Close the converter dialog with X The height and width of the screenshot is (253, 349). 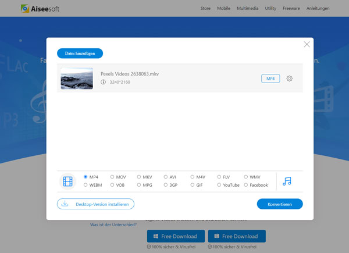tap(307, 44)
